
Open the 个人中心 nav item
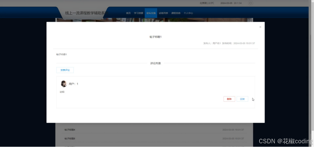click(188, 13)
